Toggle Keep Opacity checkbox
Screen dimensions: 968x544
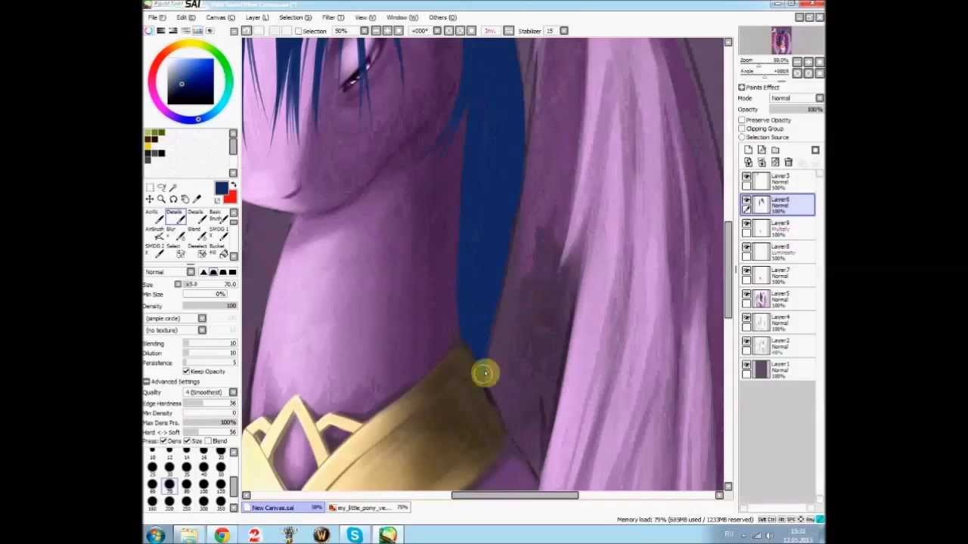coord(186,372)
